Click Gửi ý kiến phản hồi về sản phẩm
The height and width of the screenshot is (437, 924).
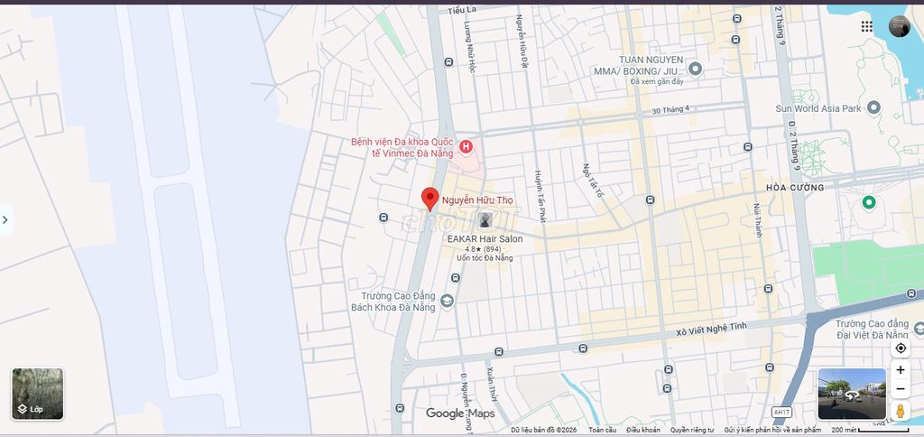pyautogui.click(x=772, y=430)
